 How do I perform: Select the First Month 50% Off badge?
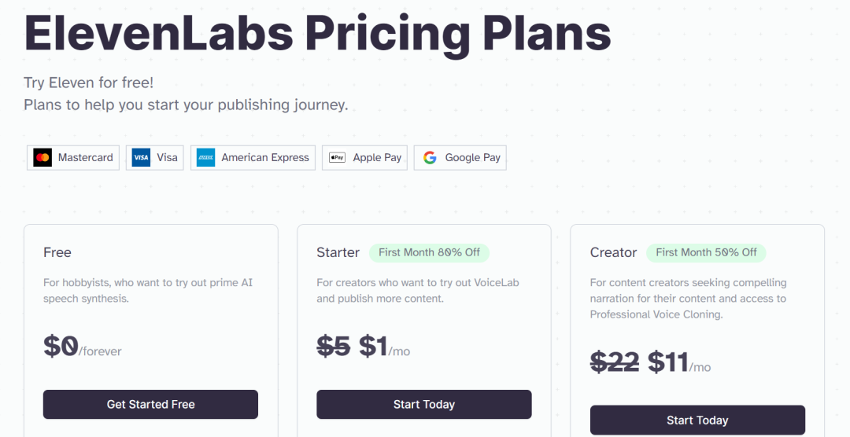tap(706, 252)
